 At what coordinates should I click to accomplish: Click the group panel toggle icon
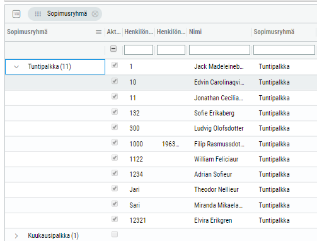[x=16, y=14]
